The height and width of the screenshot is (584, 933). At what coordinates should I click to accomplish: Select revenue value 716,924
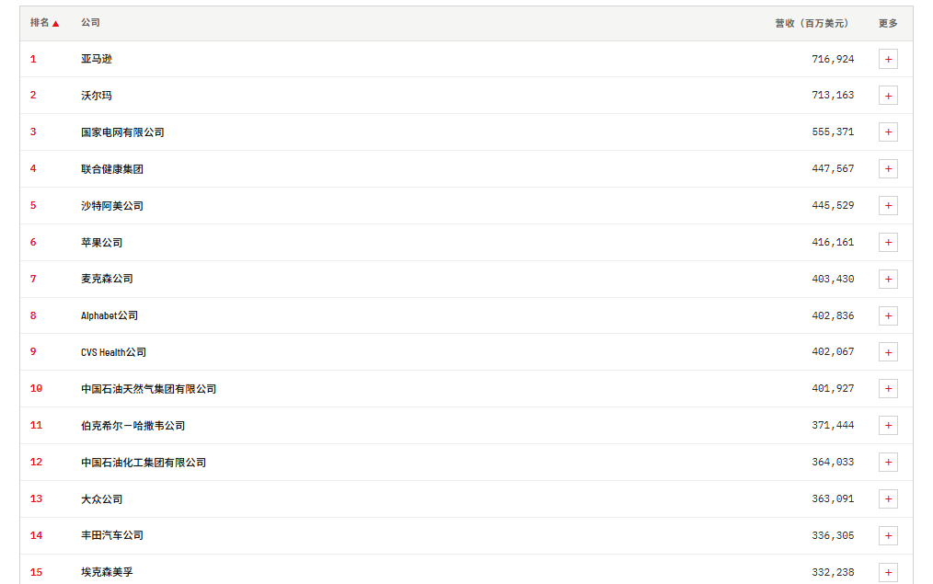click(x=833, y=59)
